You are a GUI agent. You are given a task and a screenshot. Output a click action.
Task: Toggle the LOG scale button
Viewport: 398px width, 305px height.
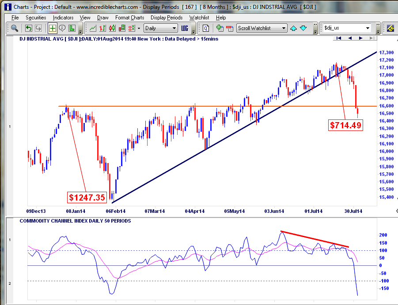click(x=185, y=28)
